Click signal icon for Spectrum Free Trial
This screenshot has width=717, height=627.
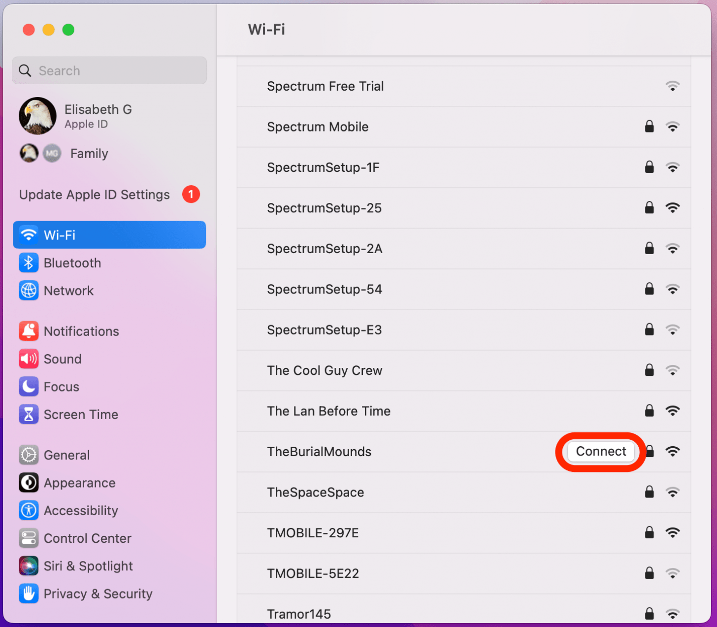pos(673,86)
